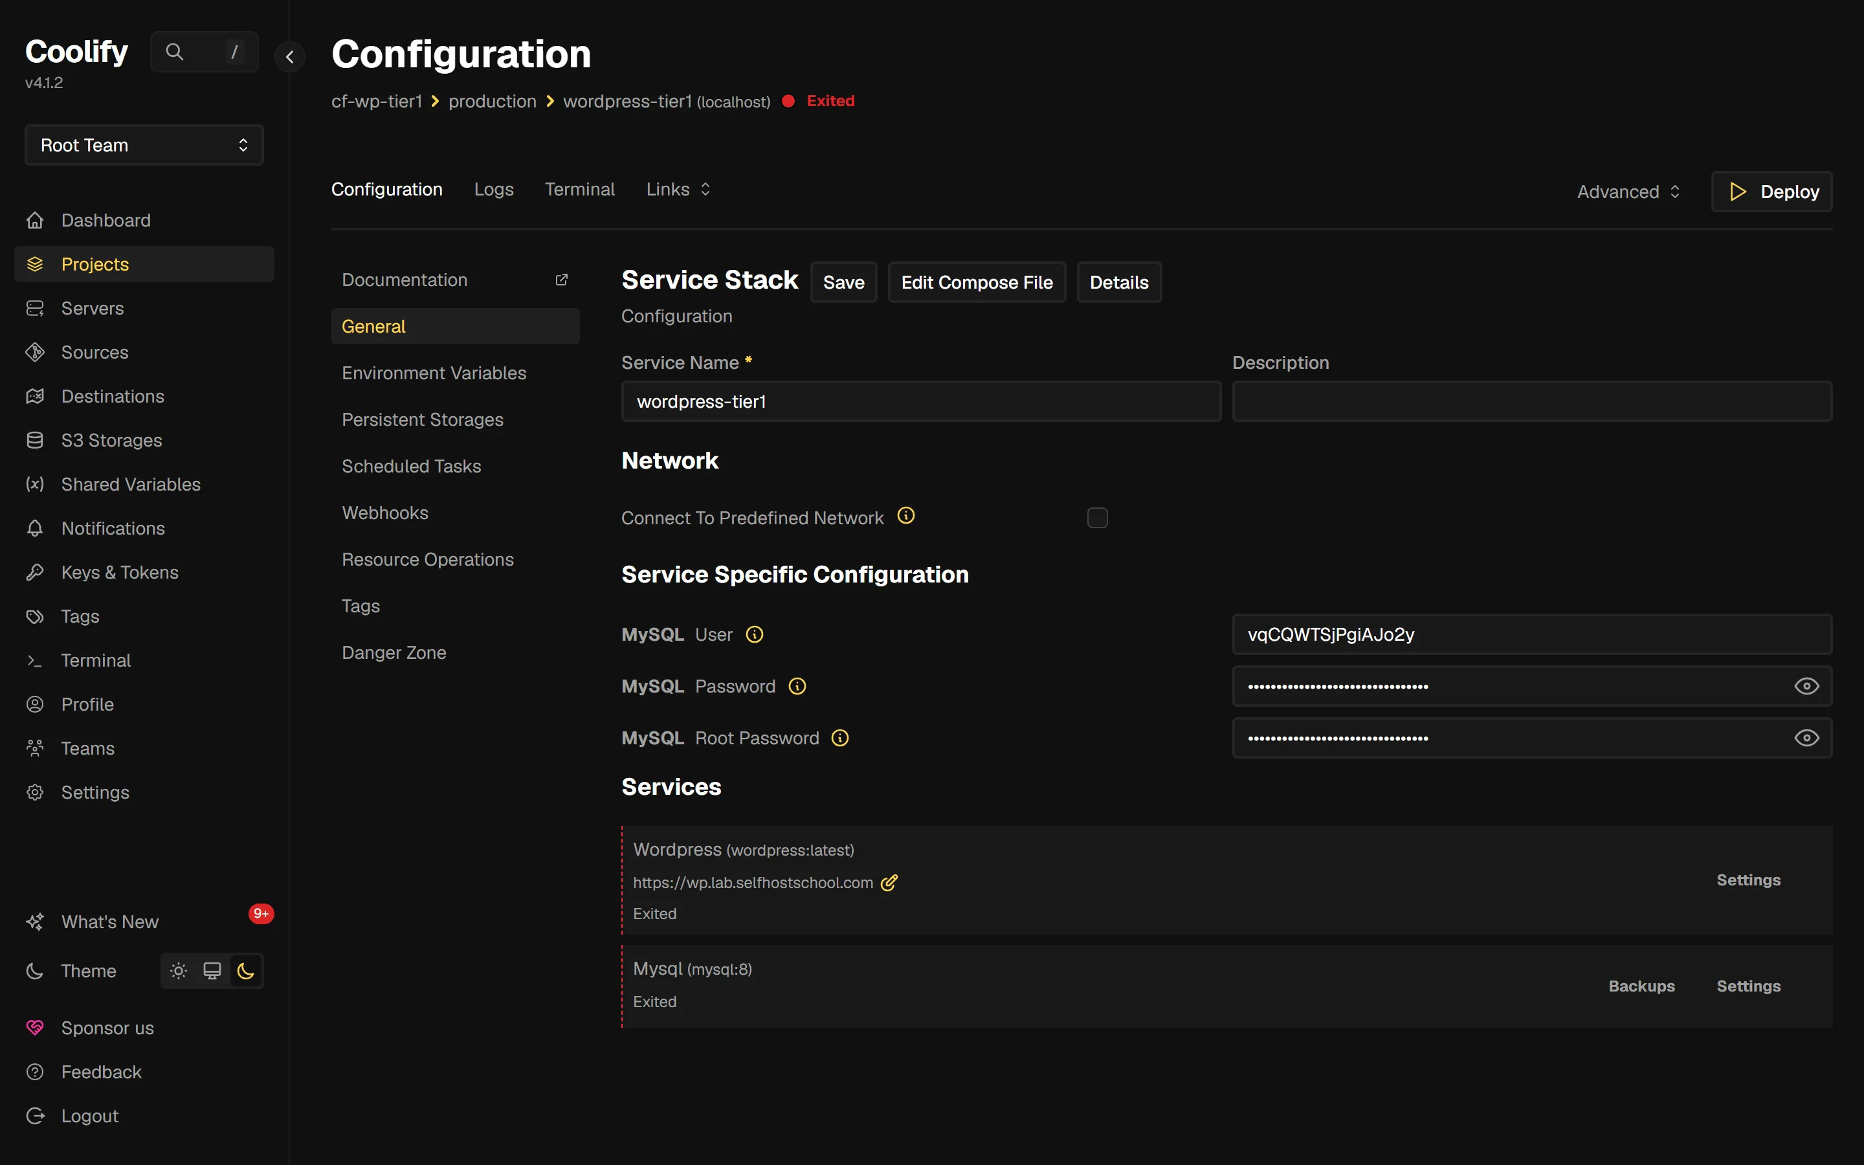Reveal the MySQL Root Password with the eye icon
The image size is (1864, 1165).
click(x=1806, y=738)
